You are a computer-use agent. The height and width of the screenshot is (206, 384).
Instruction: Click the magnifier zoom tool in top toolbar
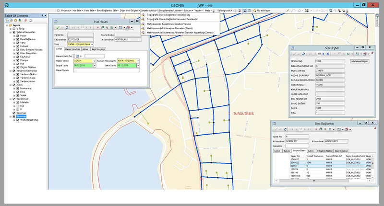tap(330, 11)
